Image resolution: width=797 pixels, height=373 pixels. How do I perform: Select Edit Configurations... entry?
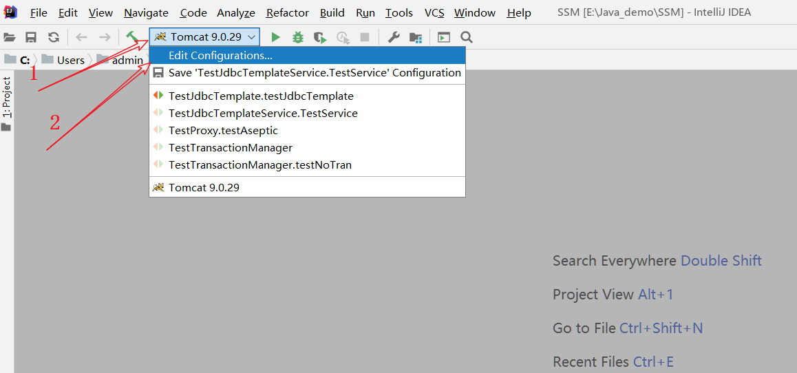[220, 55]
